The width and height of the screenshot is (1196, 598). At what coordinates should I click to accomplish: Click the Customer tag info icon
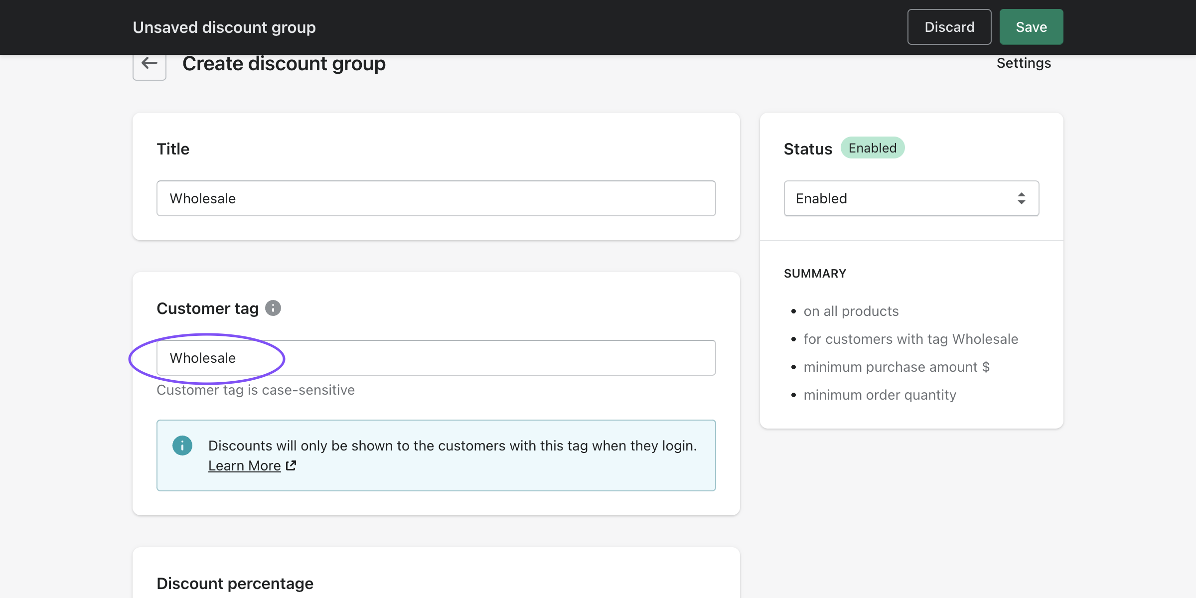[x=273, y=308]
